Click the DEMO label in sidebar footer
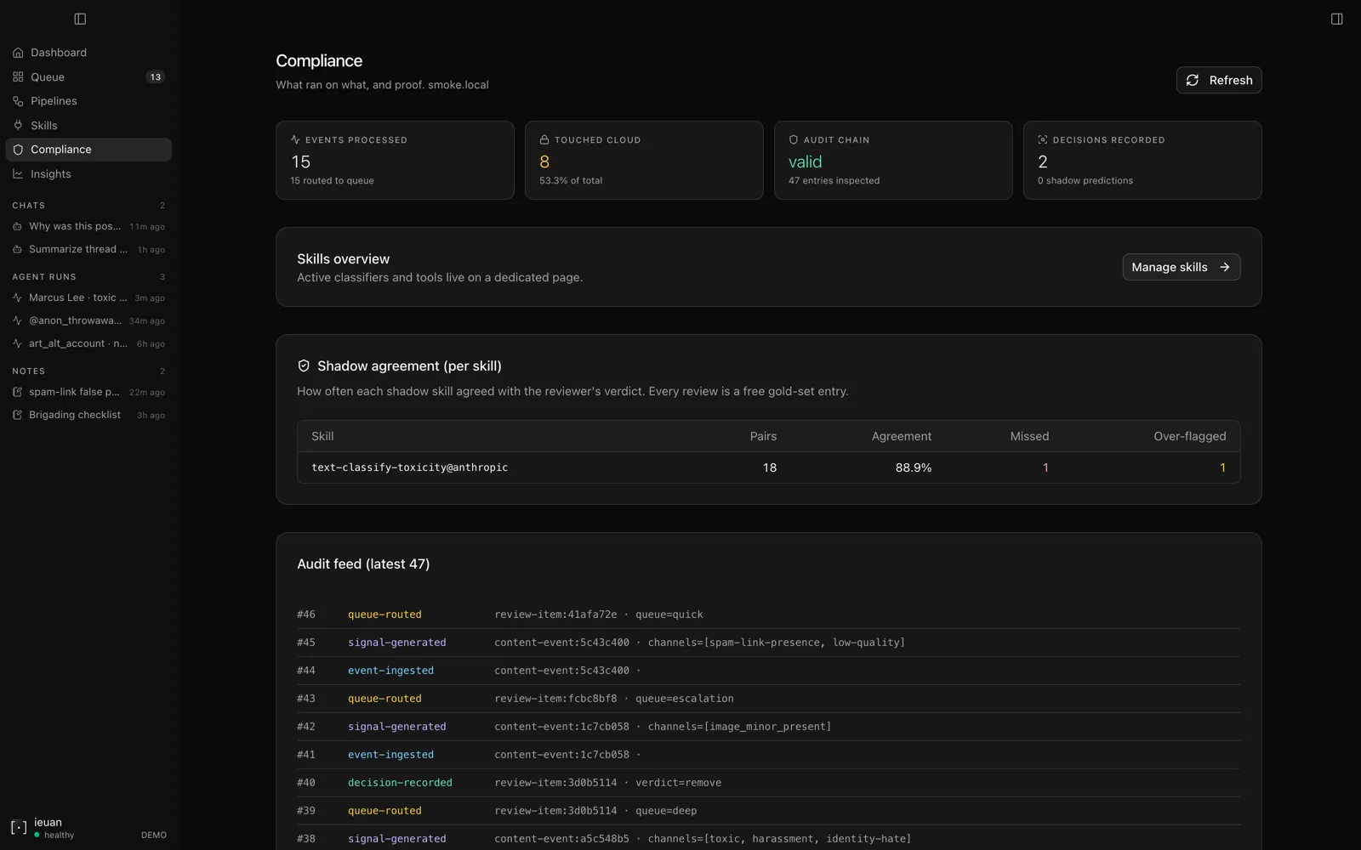This screenshot has height=850, width=1361. pos(154,836)
